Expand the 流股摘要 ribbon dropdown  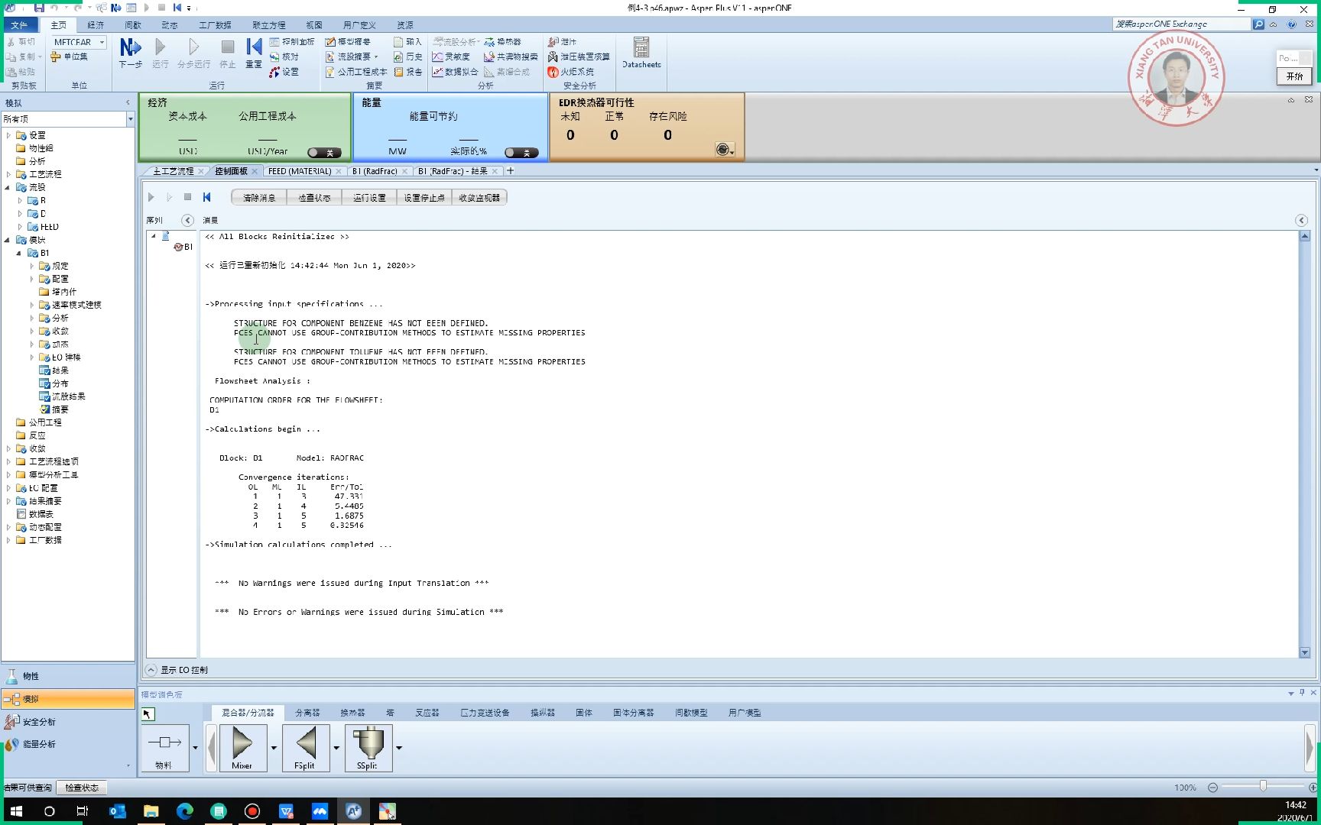(x=376, y=57)
